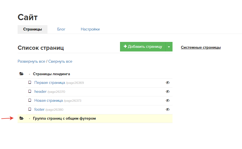Toggle visibility of the header page
The width and height of the screenshot is (242, 149).
pyautogui.click(x=167, y=92)
